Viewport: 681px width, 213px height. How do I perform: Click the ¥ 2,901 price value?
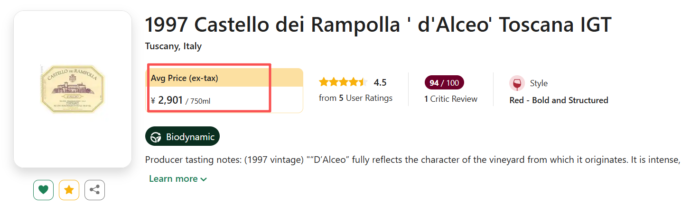(x=170, y=100)
